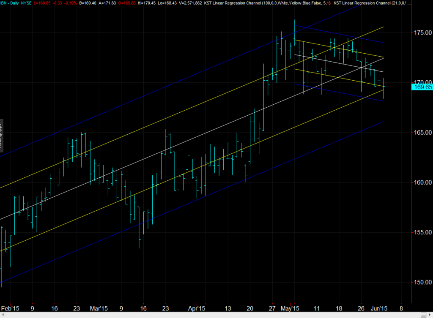This screenshot has width=433, height=318.
Task: Click the 18 date label in May
Action: (339, 308)
